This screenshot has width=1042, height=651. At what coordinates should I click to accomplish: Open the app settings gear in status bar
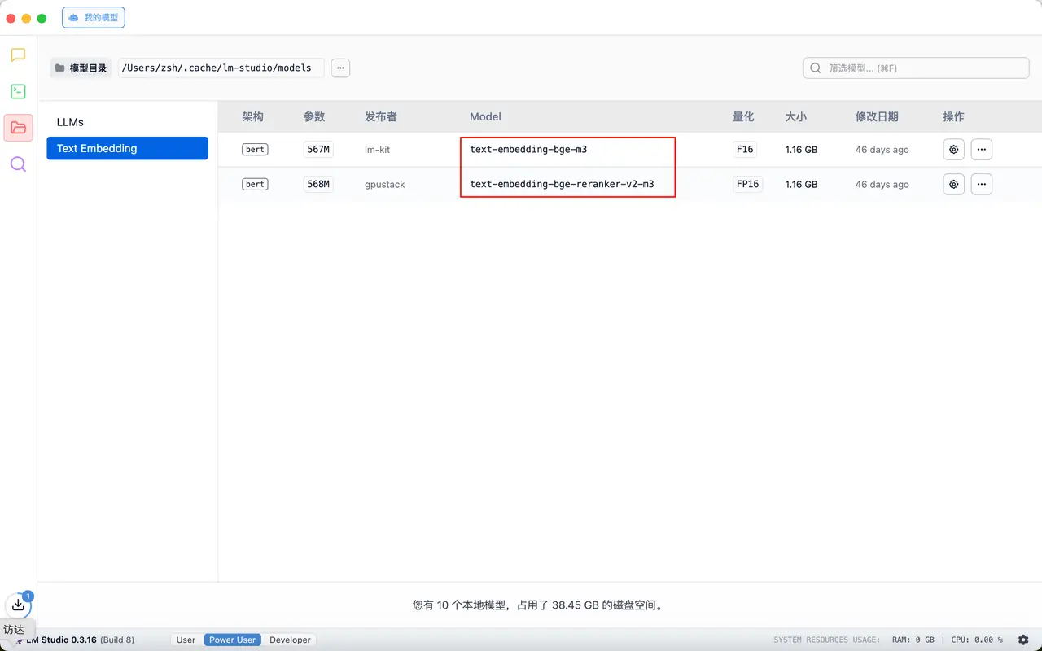point(1023,640)
